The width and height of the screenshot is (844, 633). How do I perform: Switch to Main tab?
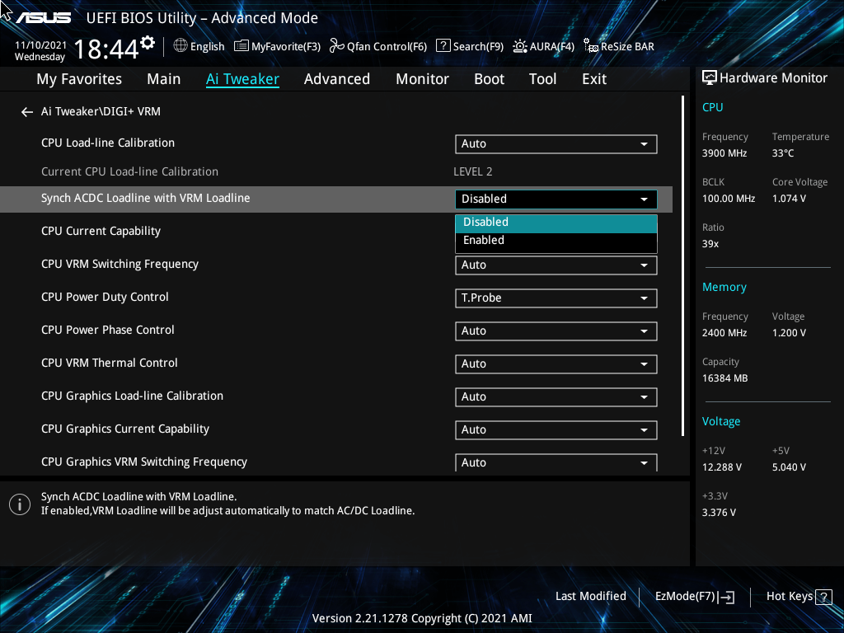[164, 79]
